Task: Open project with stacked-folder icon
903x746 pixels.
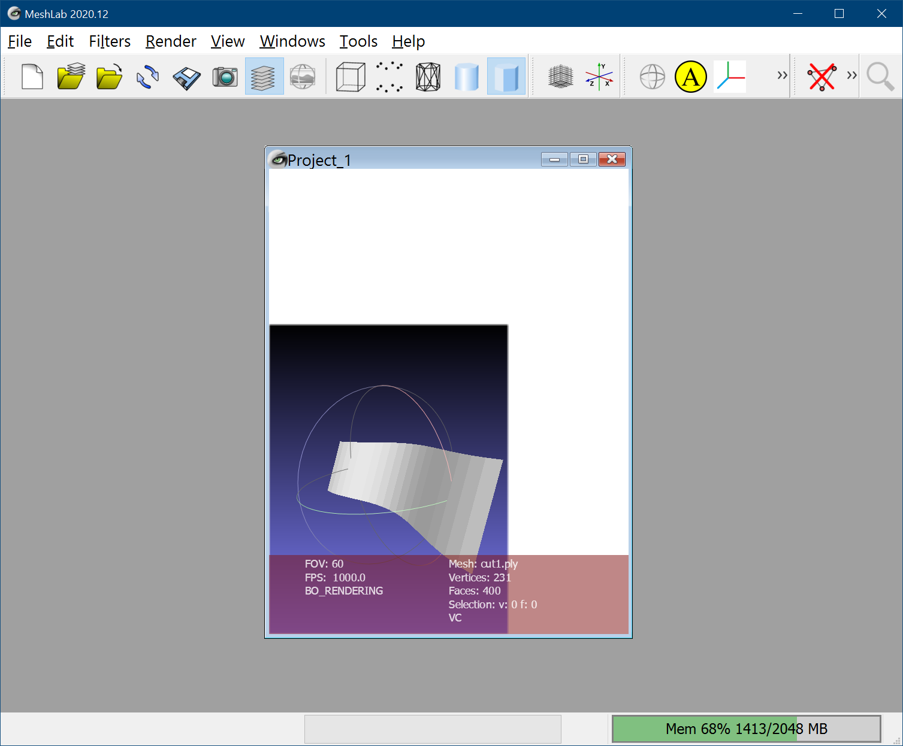Action: point(71,77)
